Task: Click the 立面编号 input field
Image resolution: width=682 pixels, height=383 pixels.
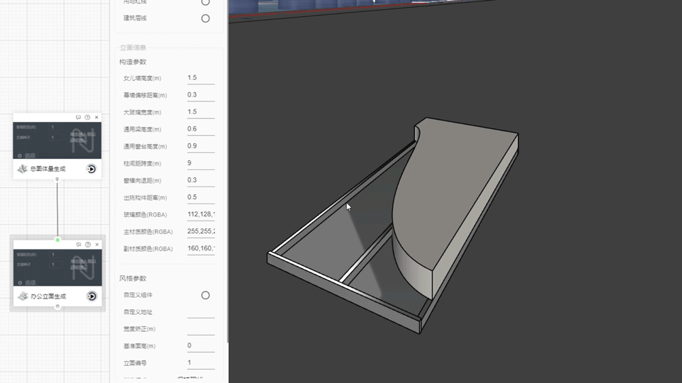Action: (x=200, y=363)
